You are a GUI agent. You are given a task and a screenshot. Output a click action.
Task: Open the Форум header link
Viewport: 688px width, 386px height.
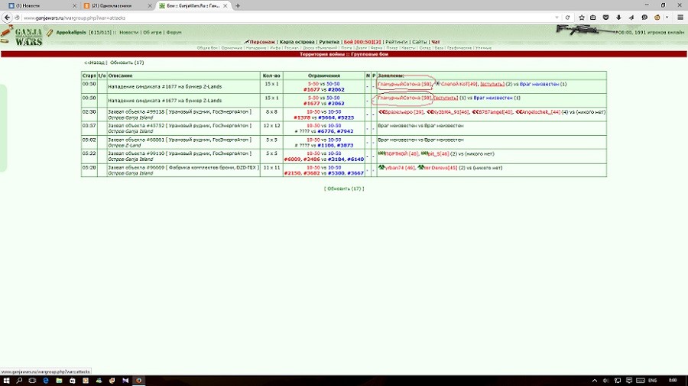click(x=174, y=32)
